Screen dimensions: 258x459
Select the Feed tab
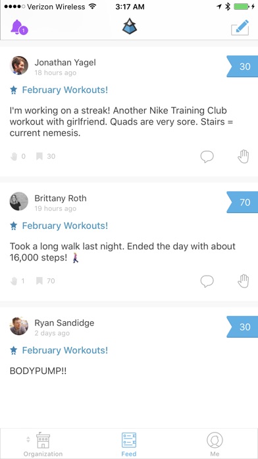(x=129, y=444)
